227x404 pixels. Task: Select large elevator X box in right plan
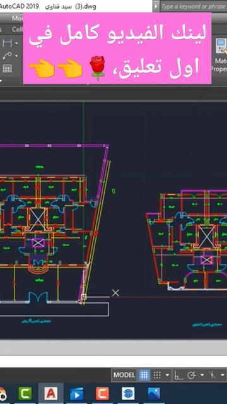coord(207,236)
